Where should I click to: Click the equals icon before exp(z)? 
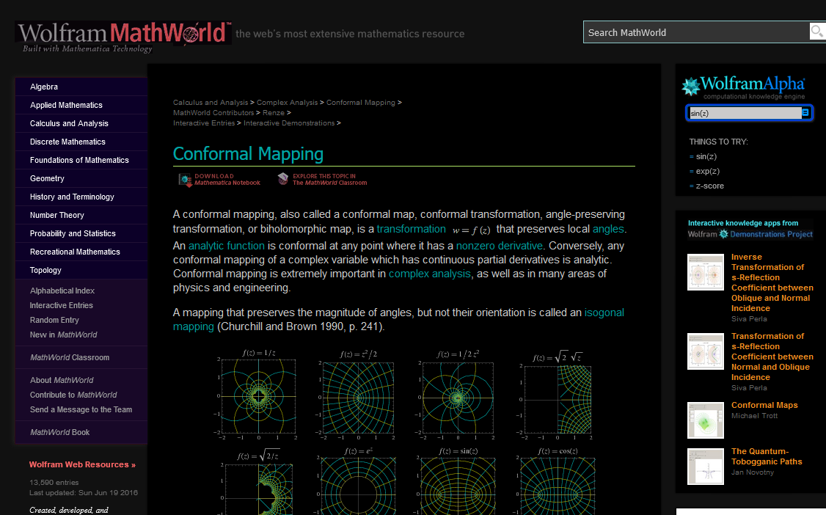690,171
